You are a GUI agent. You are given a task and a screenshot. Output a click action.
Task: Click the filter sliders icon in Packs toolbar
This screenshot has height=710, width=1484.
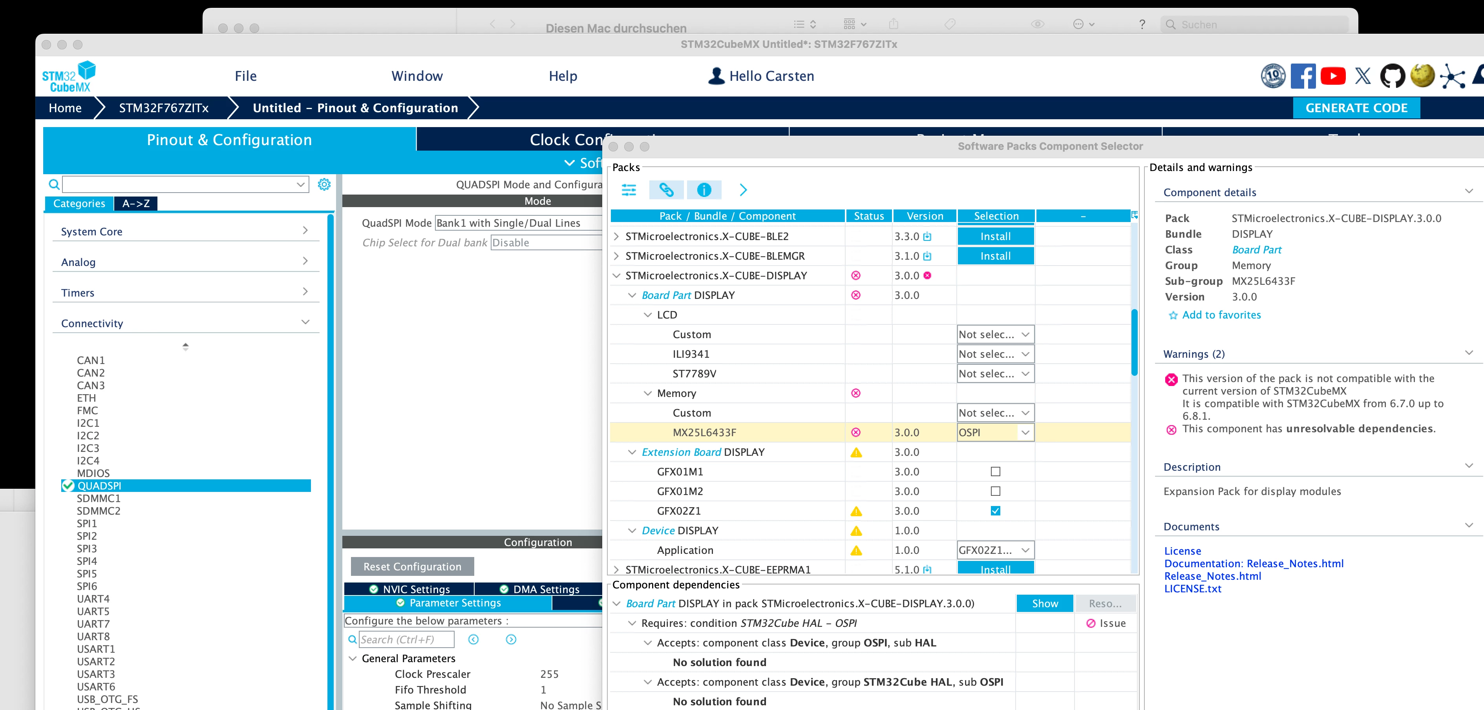click(x=629, y=190)
